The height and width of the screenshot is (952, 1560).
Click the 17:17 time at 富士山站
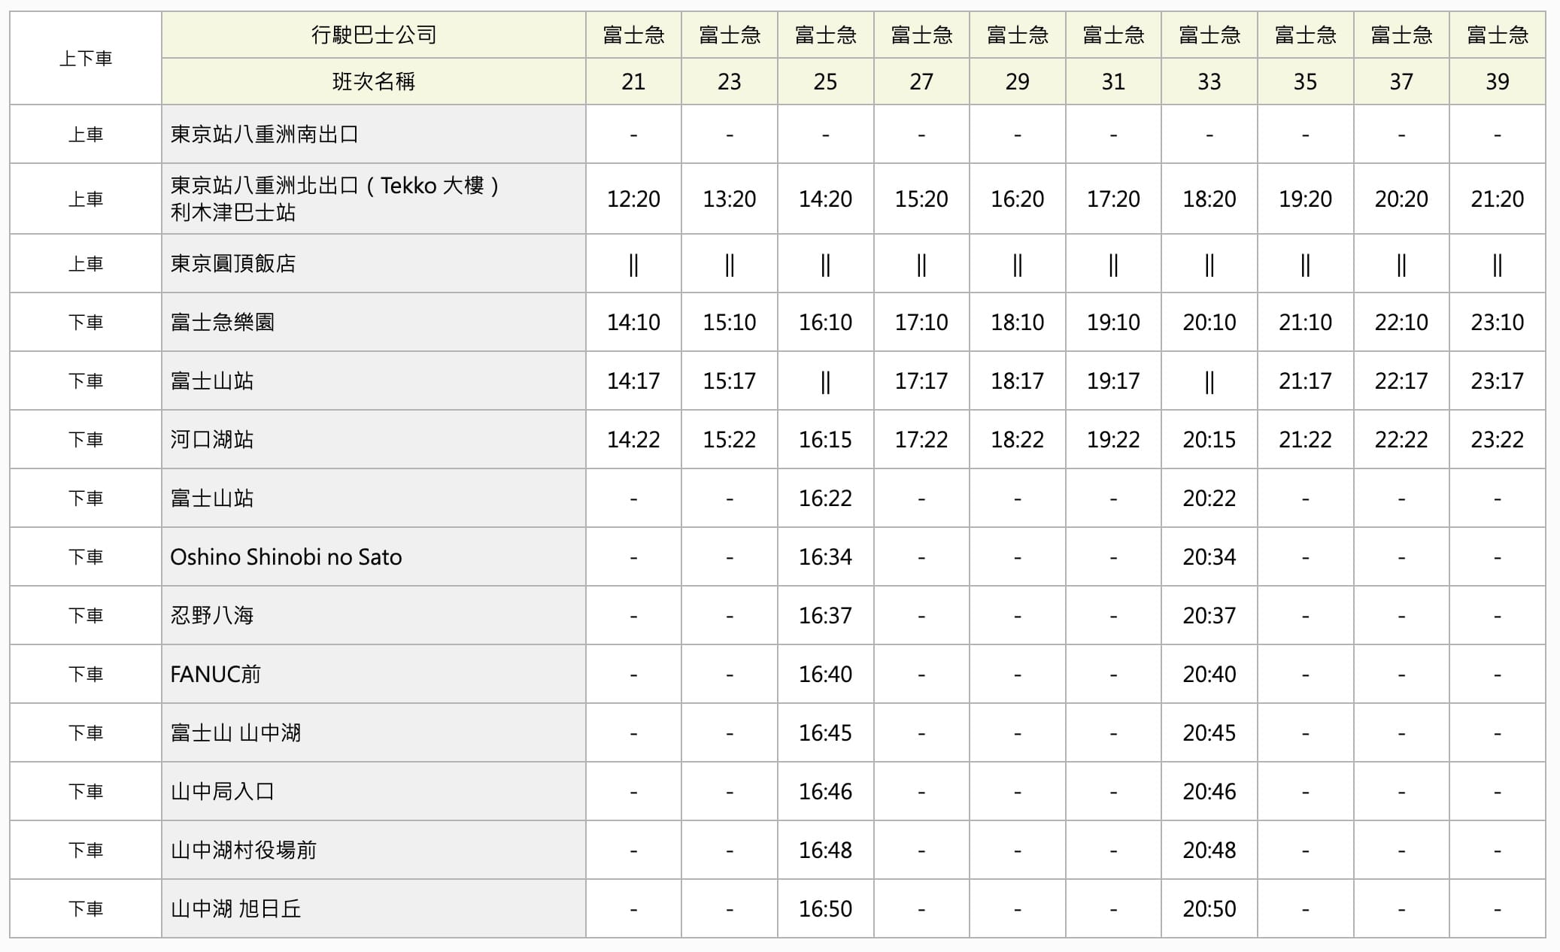click(921, 380)
